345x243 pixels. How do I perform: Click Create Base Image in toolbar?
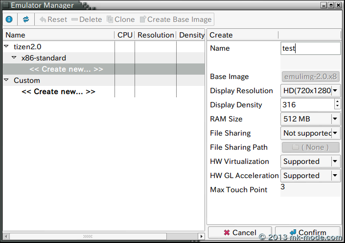[176, 20]
